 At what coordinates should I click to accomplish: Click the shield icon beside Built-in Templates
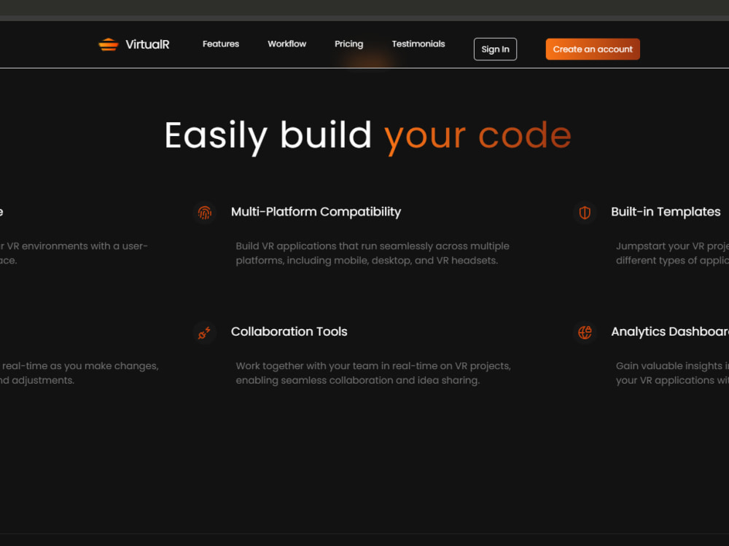[585, 213]
